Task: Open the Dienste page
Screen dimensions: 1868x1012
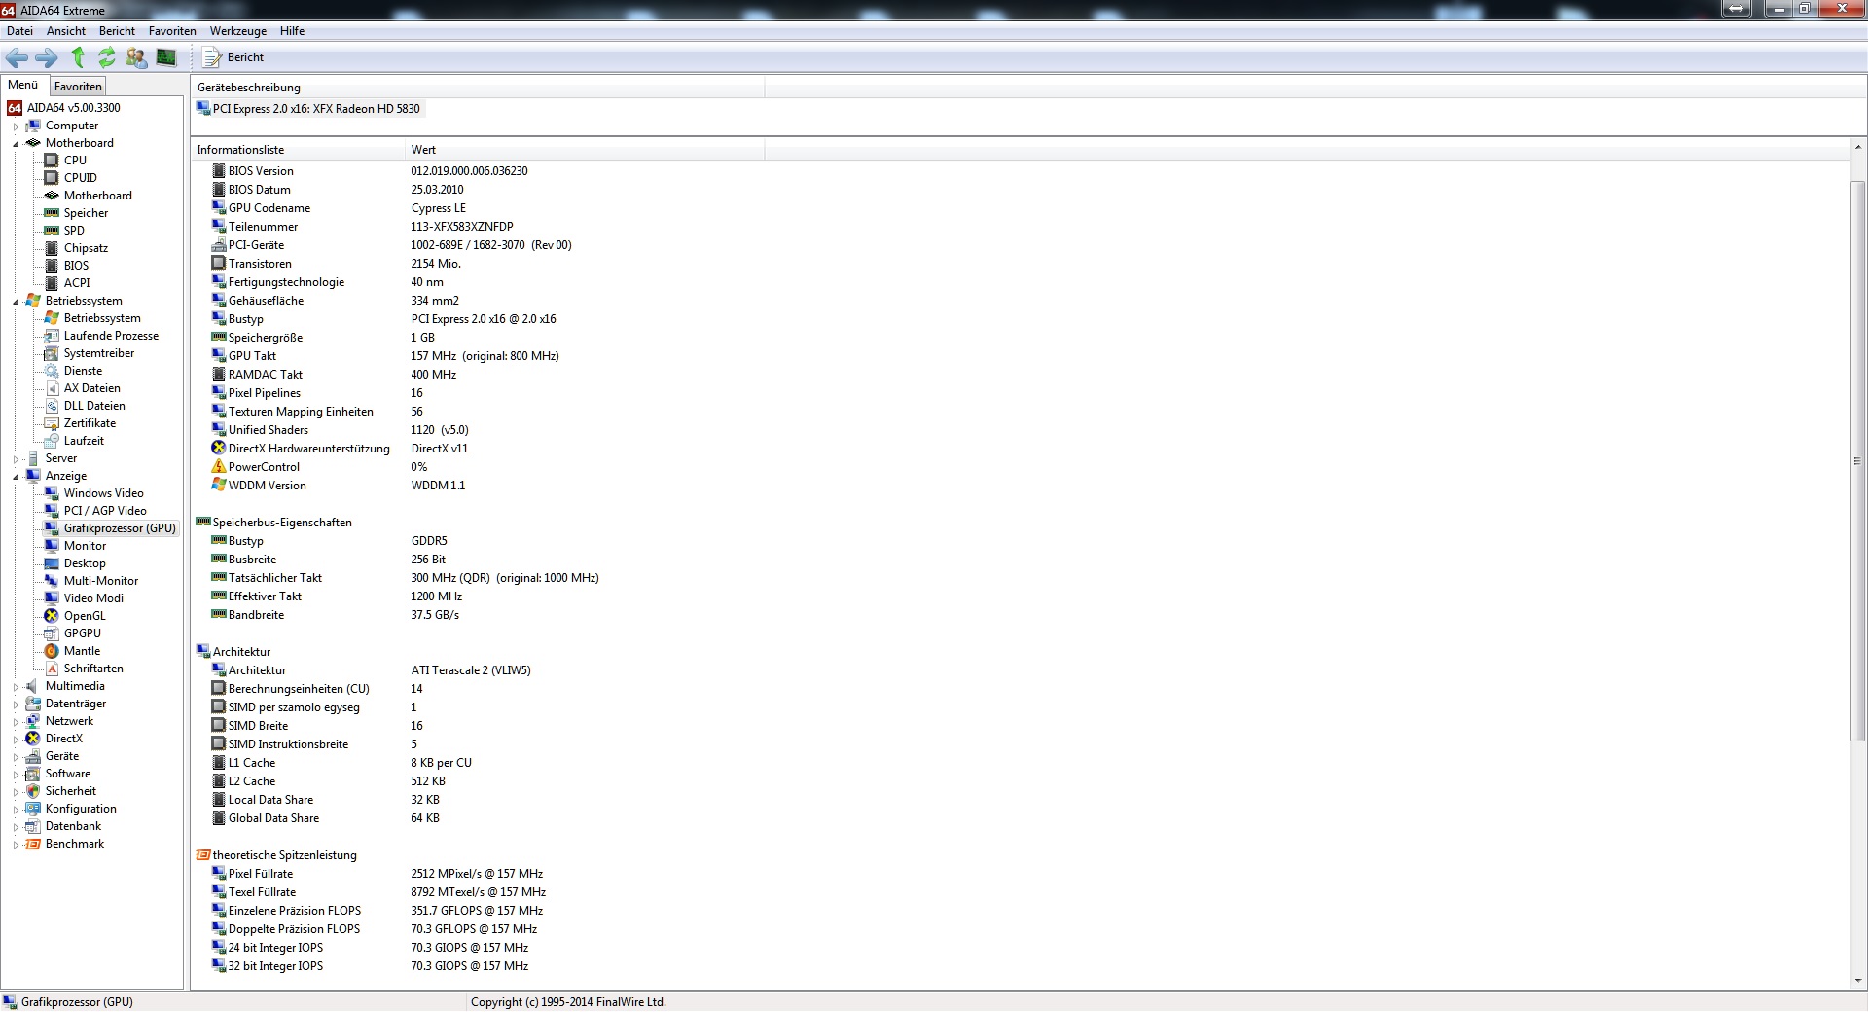Action: click(x=83, y=371)
